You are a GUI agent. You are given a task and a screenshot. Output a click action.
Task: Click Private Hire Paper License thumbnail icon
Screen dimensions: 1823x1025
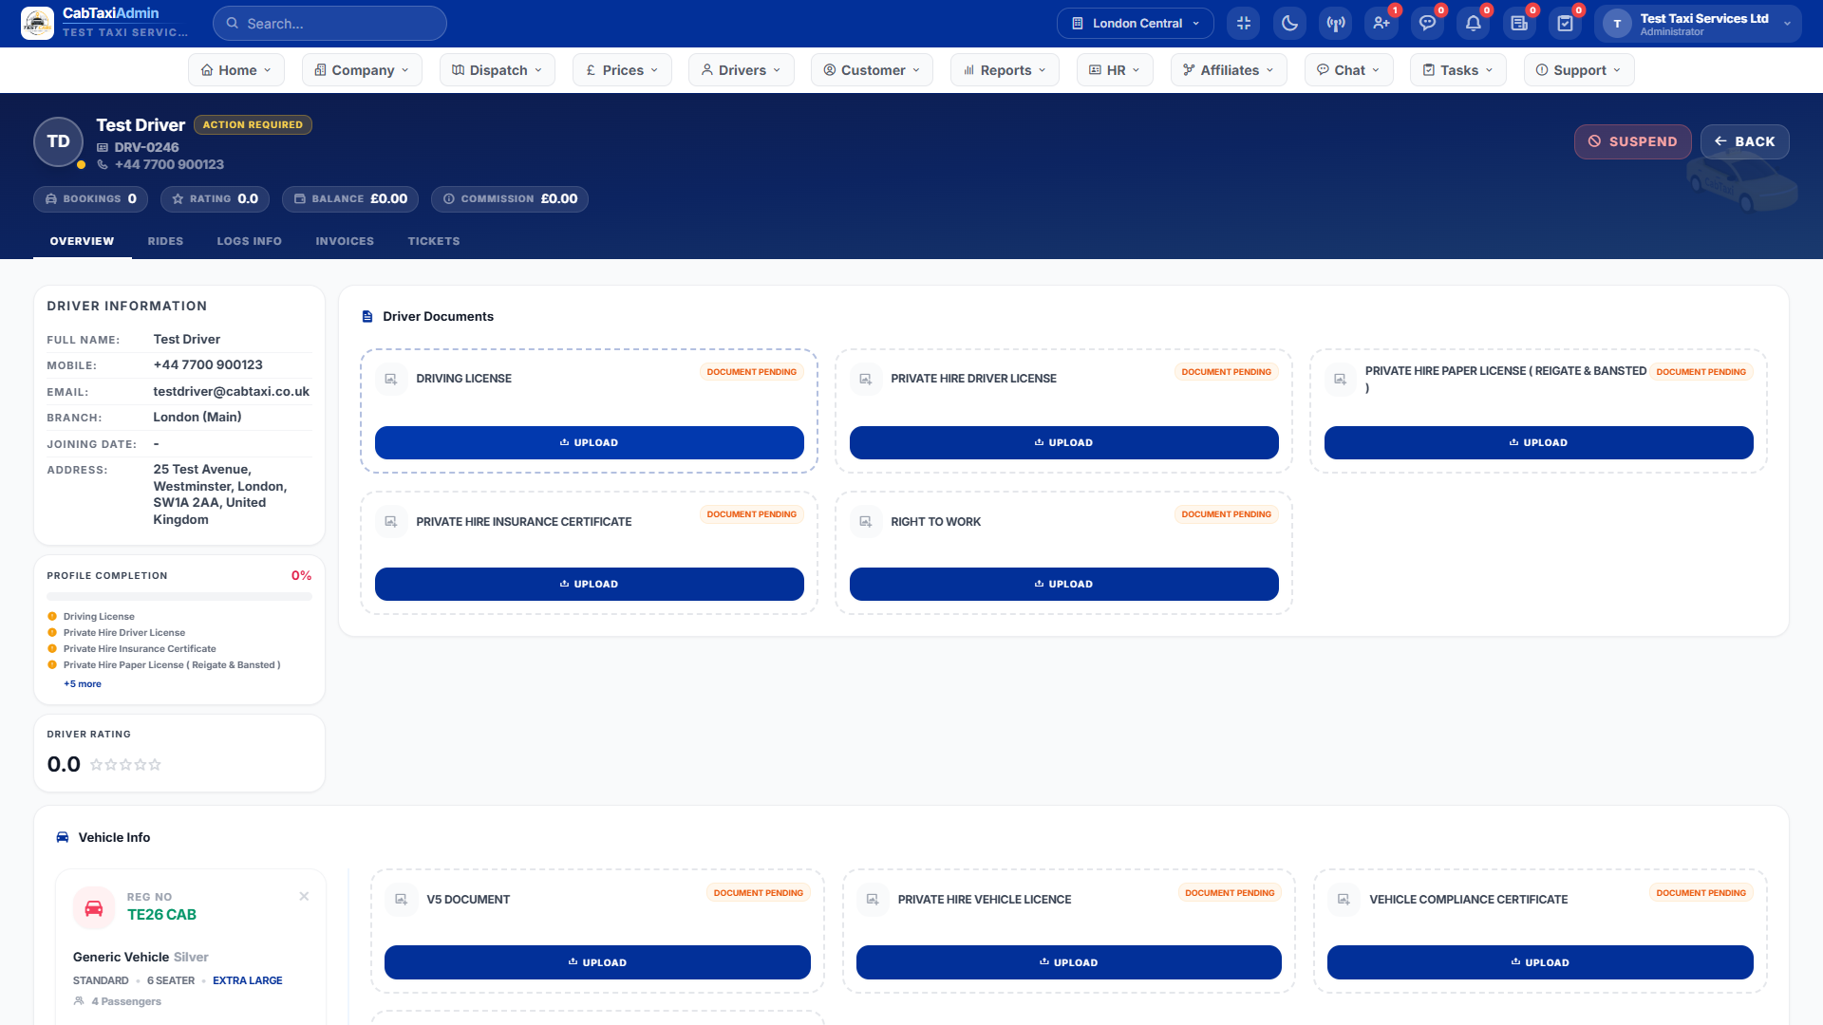click(1341, 379)
